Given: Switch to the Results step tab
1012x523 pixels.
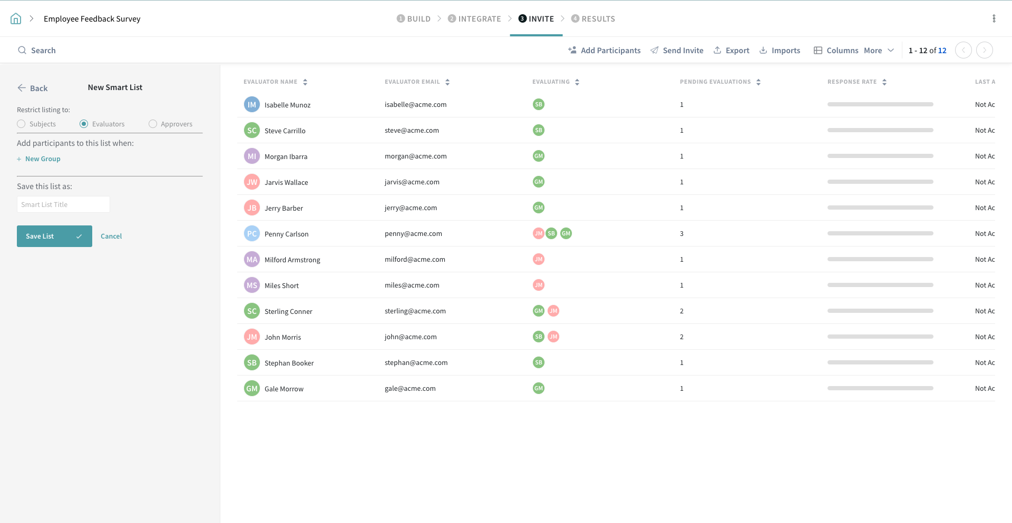Looking at the screenshot, I should (x=593, y=19).
